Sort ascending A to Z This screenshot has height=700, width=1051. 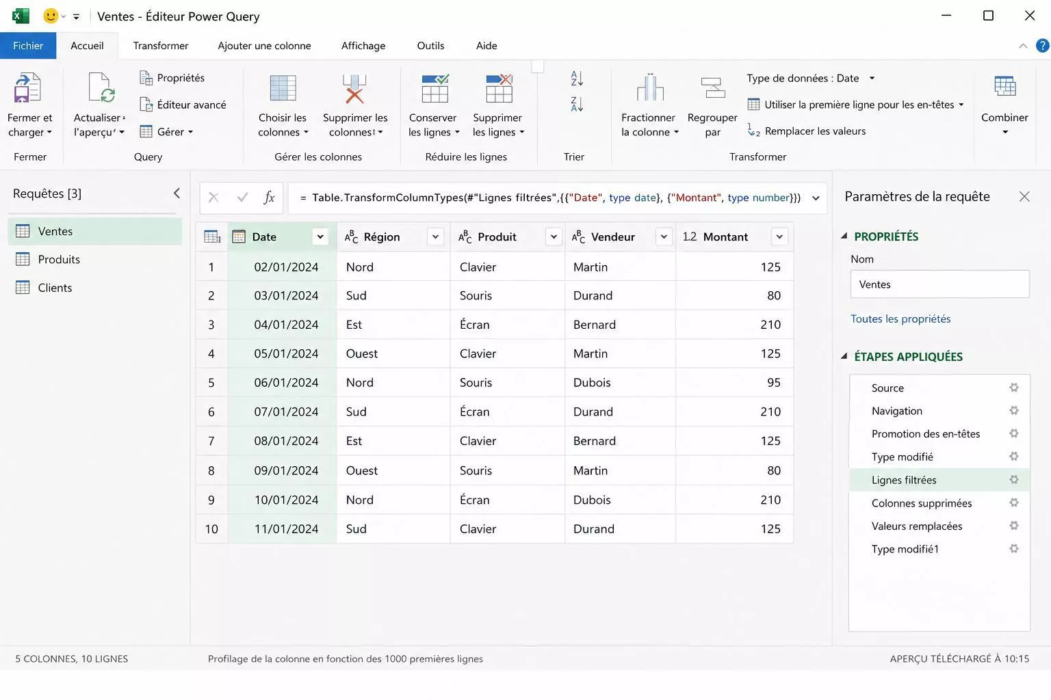577,78
